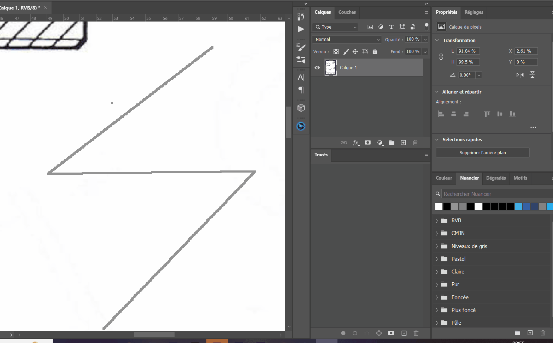Image resolution: width=553 pixels, height=343 pixels.
Task: Flip horizontally in Transformation section
Action: 520,75
